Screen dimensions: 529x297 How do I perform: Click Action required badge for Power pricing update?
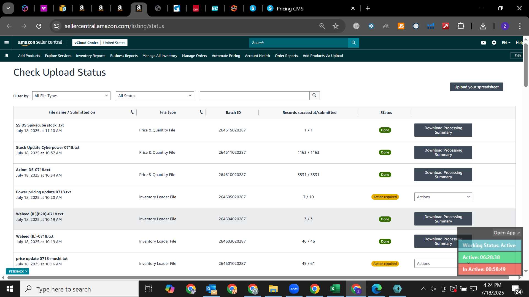tap(385, 197)
